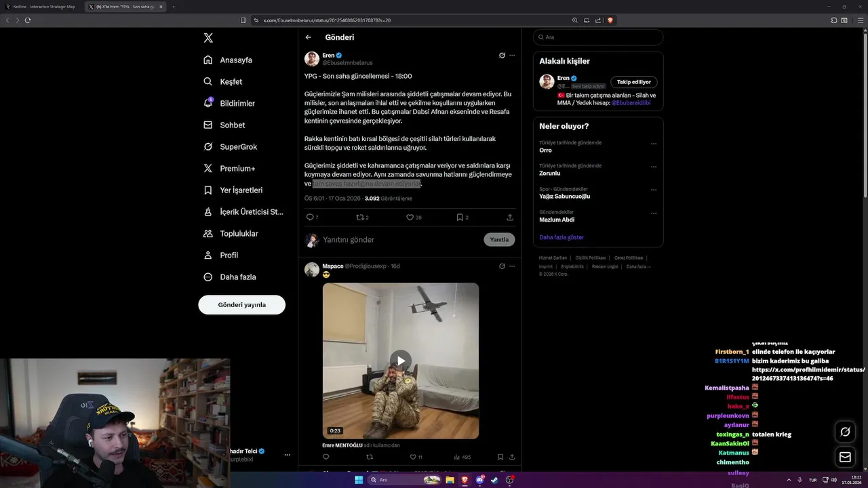Open the X logo home icon
The image size is (868, 488).
pyautogui.click(x=208, y=38)
